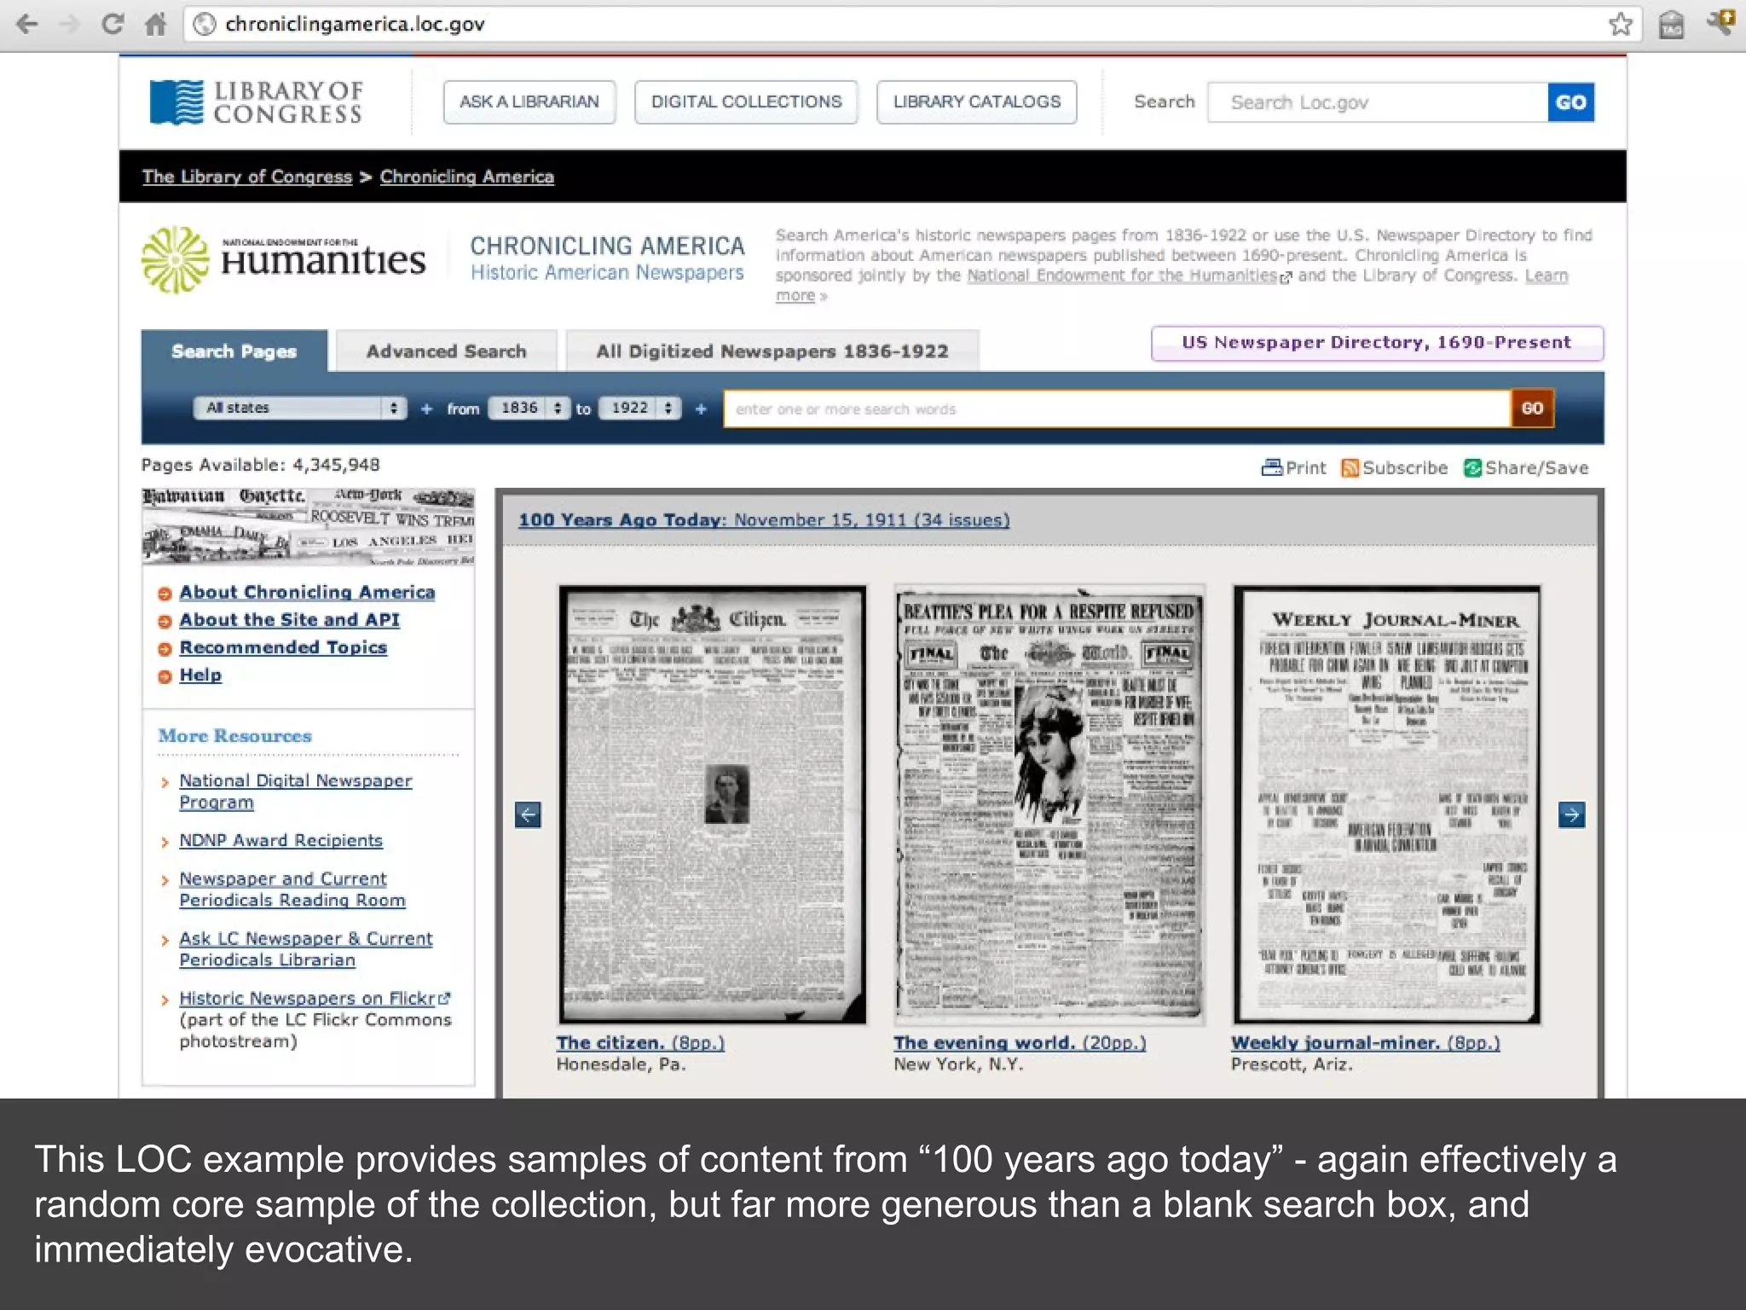The height and width of the screenshot is (1310, 1746).
Task: Open The citizen. (8pp.) link
Action: pos(640,1042)
